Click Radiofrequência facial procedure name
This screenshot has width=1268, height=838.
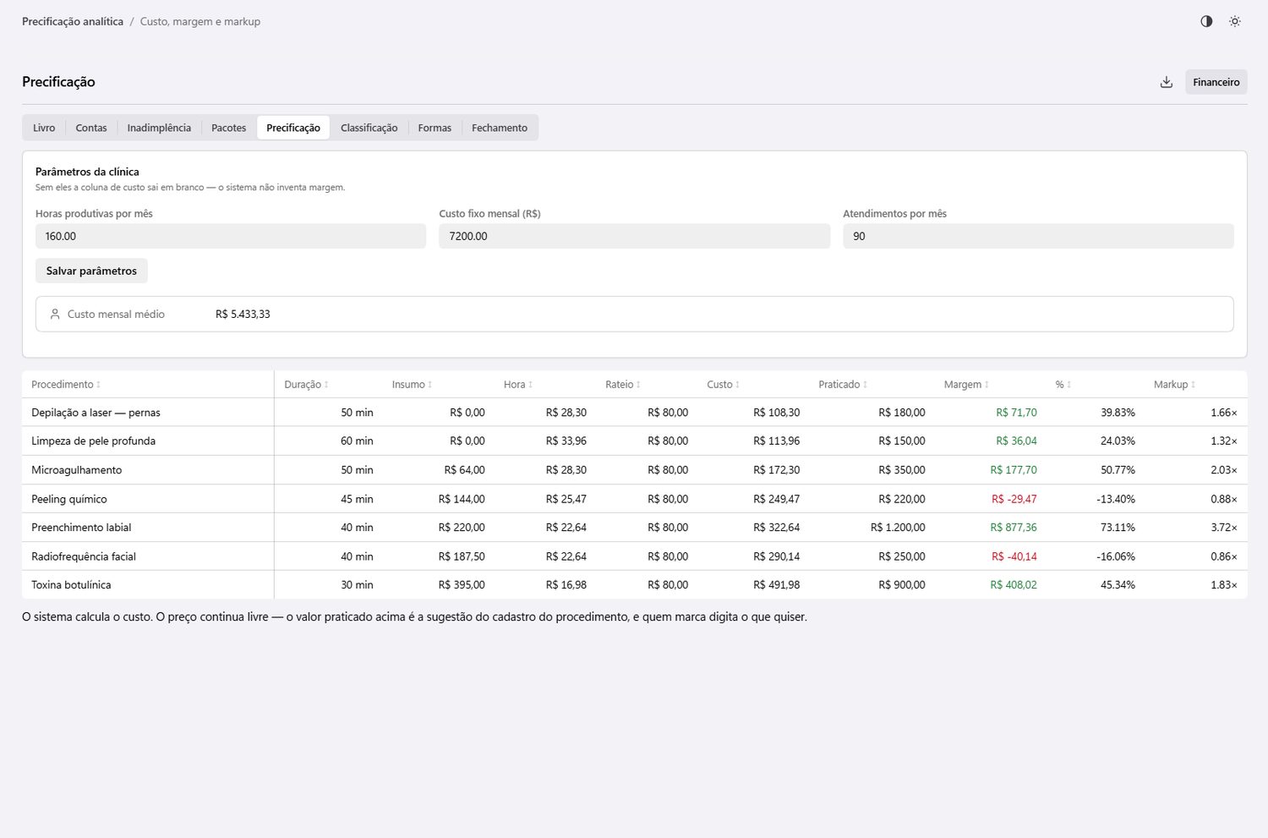point(84,556)
